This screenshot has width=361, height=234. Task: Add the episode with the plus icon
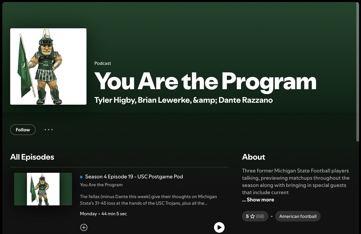[x=84, y=227]
